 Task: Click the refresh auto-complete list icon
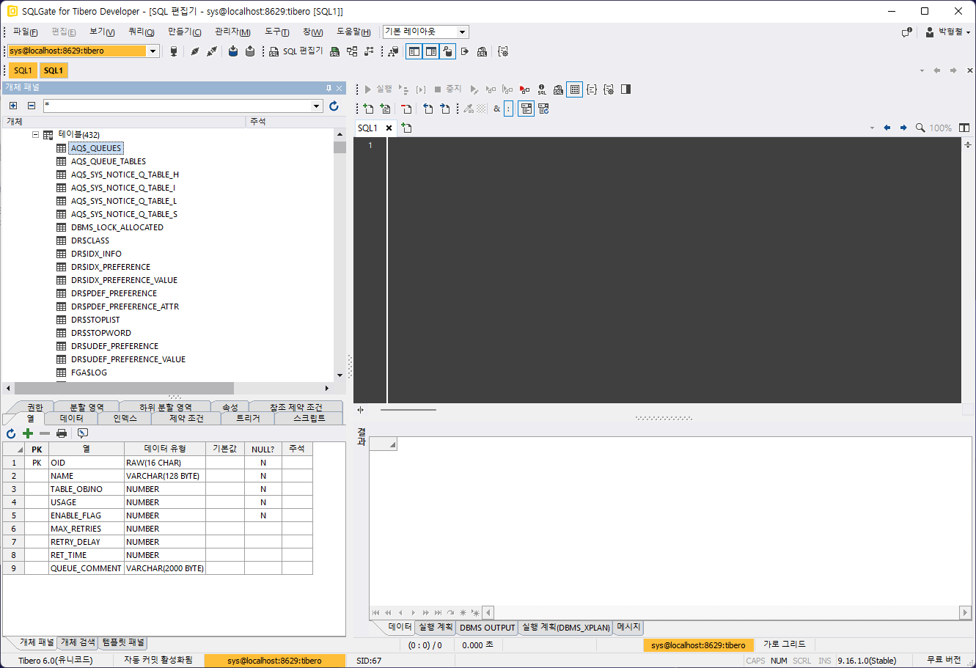point(543,109)
